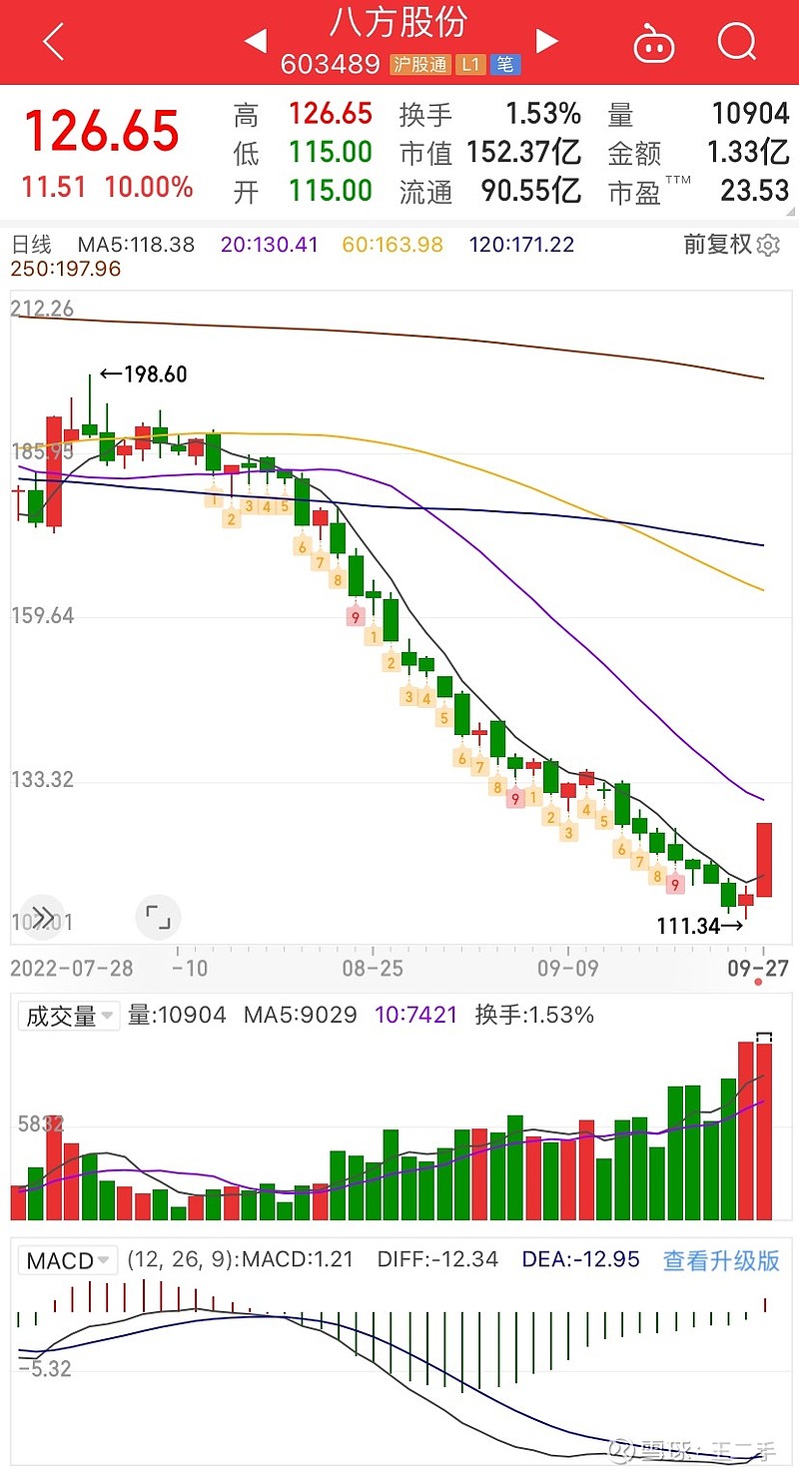Select the L1 quote level tag

[470, 63]
